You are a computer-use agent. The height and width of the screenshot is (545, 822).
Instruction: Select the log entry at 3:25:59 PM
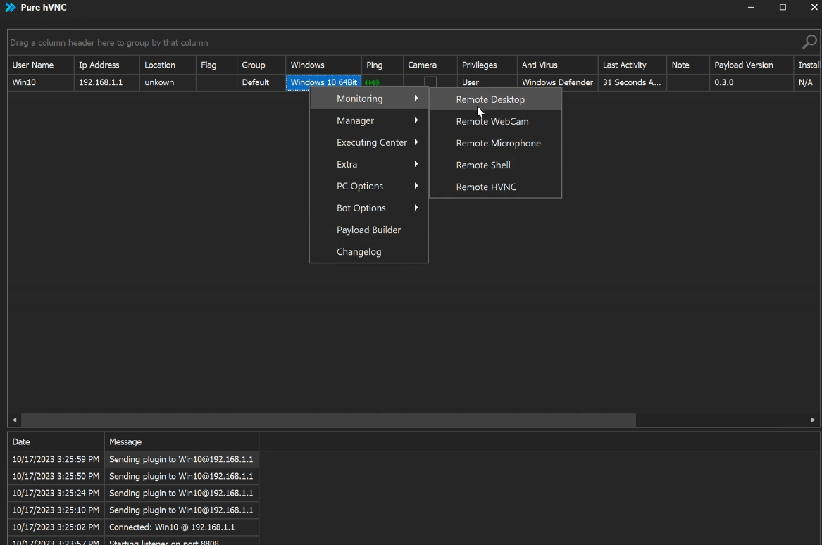[133, 459]
